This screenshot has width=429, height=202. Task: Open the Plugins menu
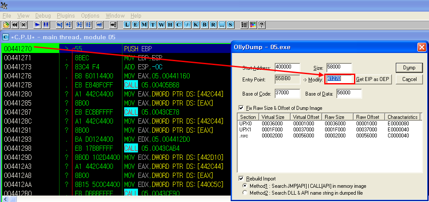66,16
